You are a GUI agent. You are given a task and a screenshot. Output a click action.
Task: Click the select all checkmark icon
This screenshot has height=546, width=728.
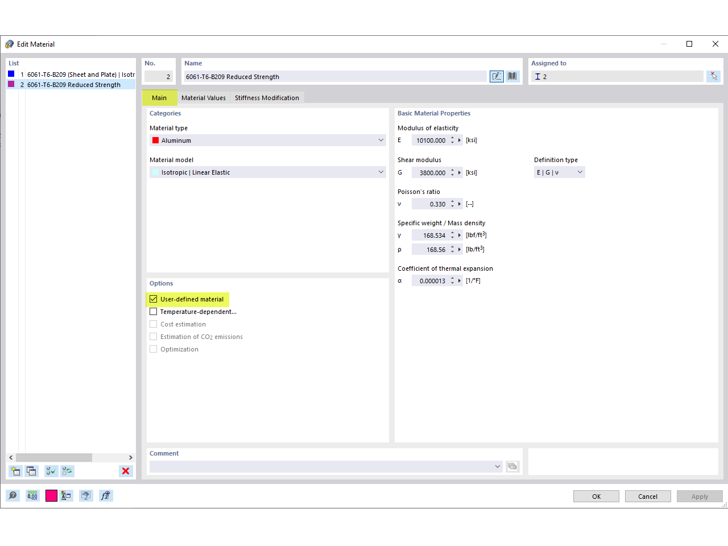pyautogui.click(x=51, y=471)
